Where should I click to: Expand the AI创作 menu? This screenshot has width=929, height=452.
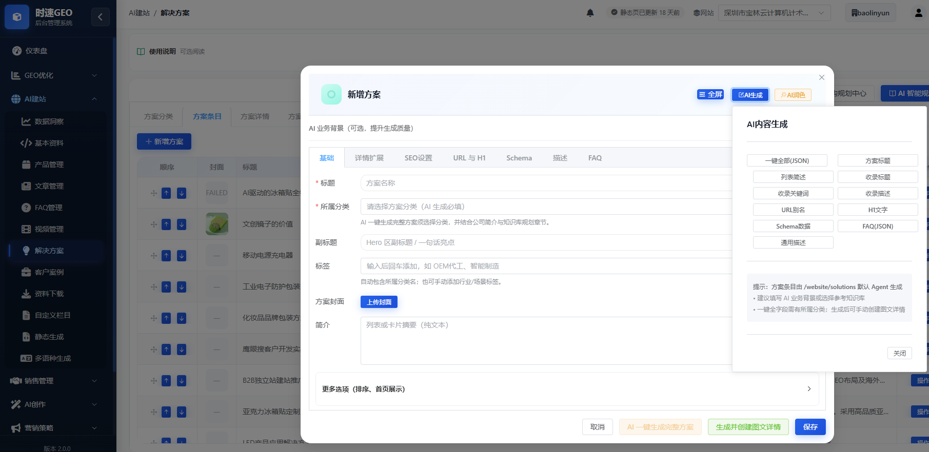click(x=55, y=404)
